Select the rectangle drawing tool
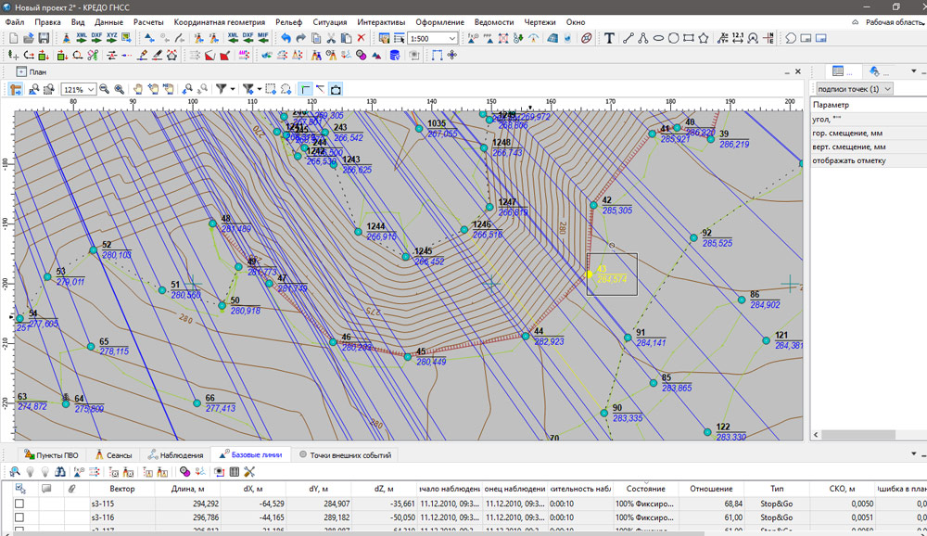 pos(688,38)
